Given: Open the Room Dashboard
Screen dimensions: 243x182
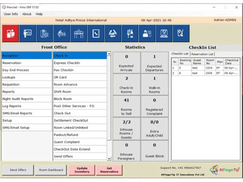Looking at the screenshot, I should coord(51,170).
